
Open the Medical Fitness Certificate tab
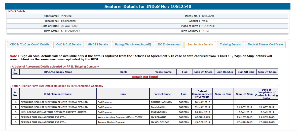tap(265, 44)
